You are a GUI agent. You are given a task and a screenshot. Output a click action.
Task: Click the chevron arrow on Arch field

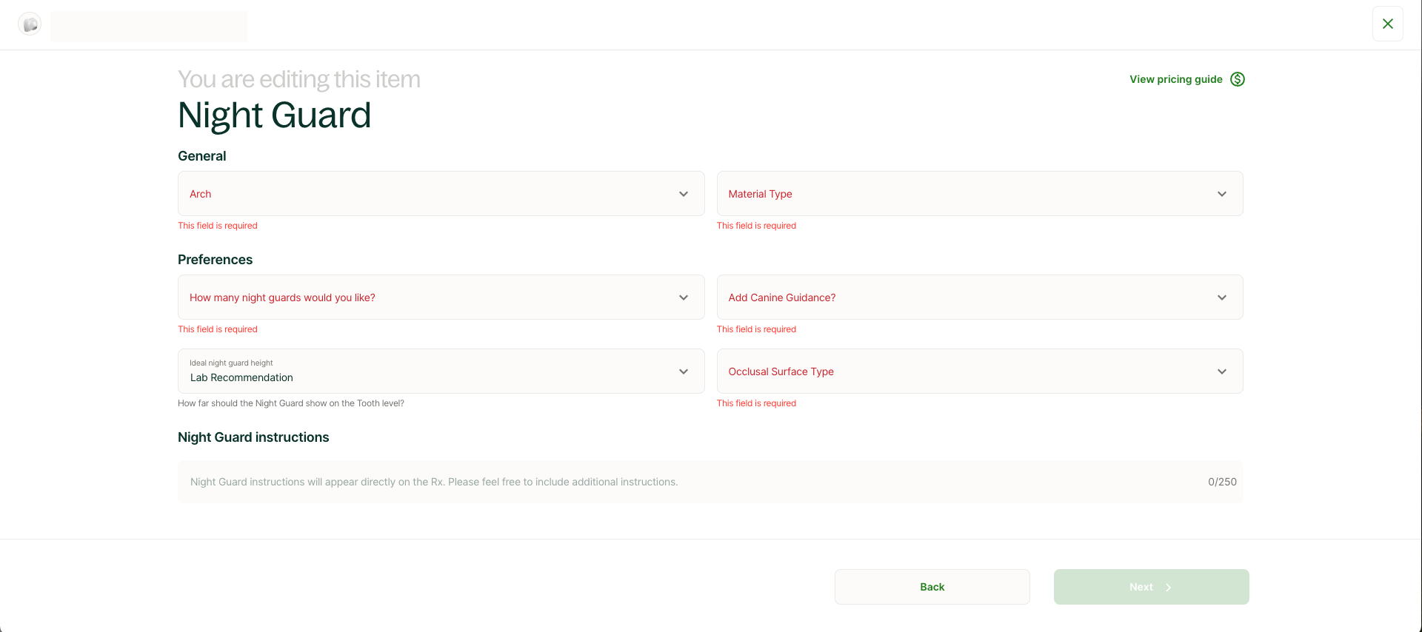click(x=683, y=194)
